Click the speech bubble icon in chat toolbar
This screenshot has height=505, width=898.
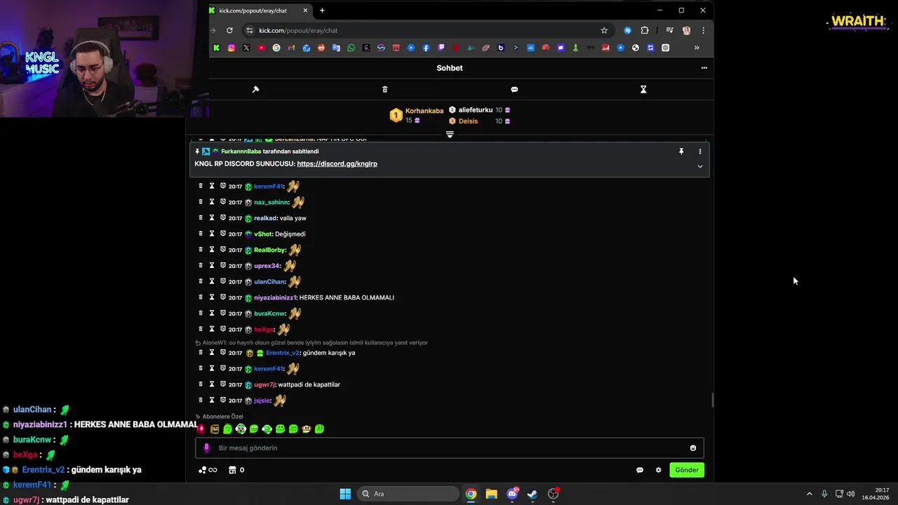[514, 89]
